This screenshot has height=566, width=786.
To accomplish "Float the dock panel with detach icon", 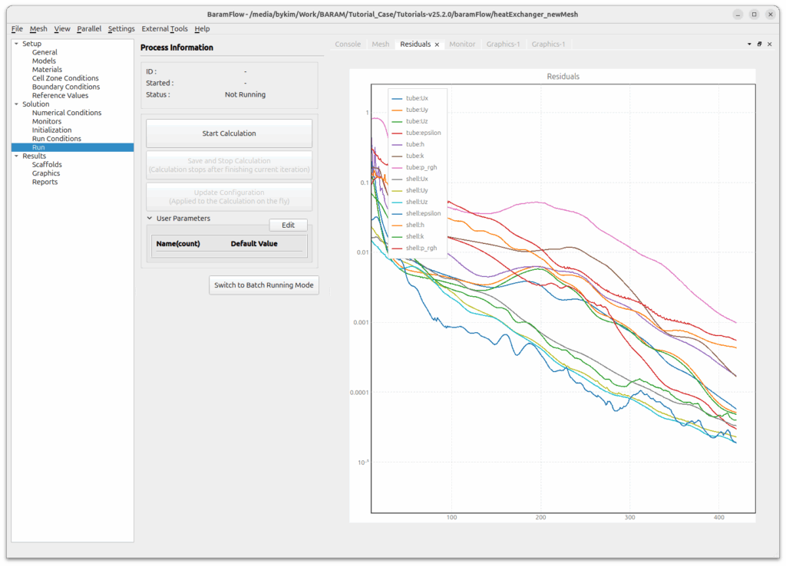I will [759, 44].
